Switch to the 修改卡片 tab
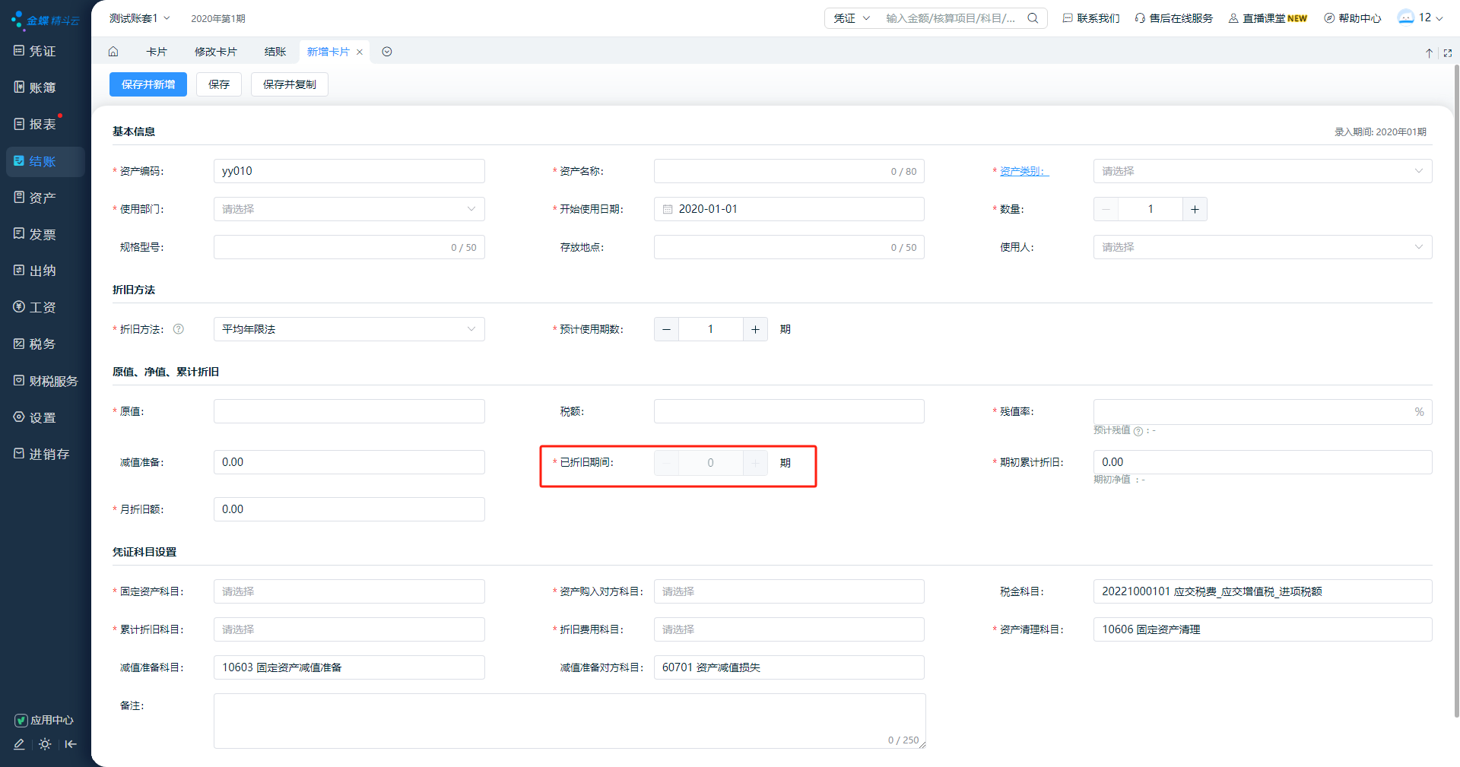Screen dimensions: 1460x767 [215, 52]
